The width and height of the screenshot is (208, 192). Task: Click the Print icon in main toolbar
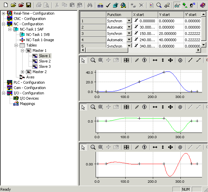coord(39,5)
